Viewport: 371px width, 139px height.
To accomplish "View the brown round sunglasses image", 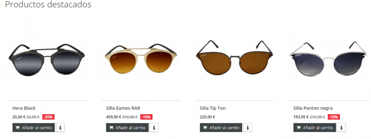I will pyautogui.click(x=234, y=58).
